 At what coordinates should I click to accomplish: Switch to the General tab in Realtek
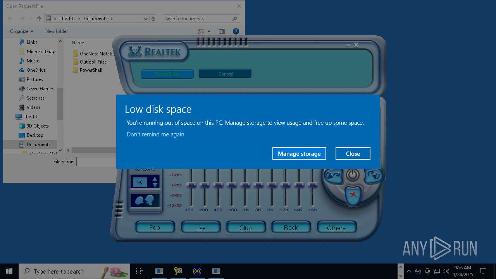(x=225, y=74)
